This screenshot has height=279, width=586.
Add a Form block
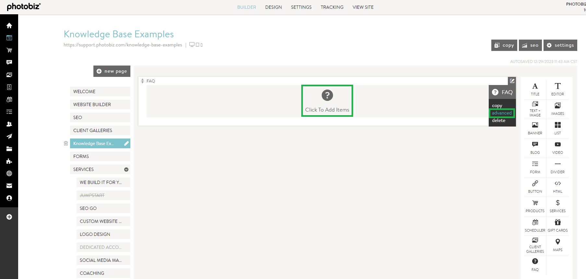(535, 167)
